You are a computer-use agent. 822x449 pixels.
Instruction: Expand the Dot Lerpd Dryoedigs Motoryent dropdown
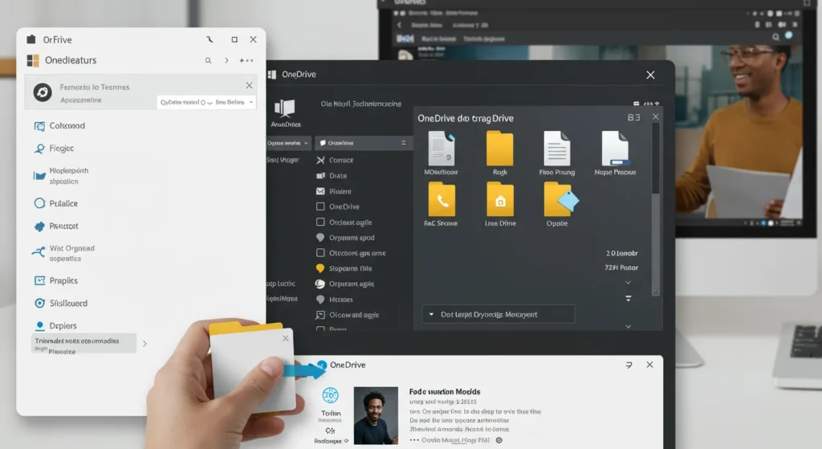click(498, 314)
